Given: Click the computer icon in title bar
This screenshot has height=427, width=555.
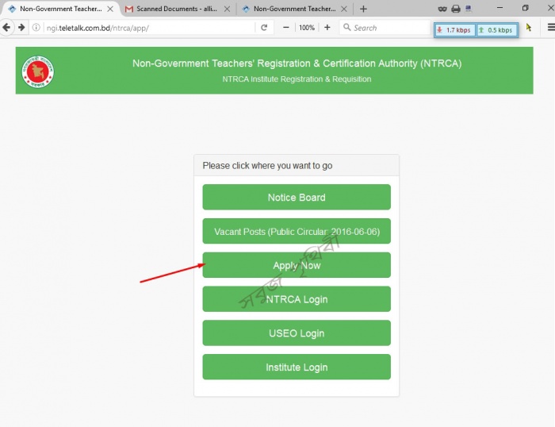Looking at the screenshot, I should (469, 9).
